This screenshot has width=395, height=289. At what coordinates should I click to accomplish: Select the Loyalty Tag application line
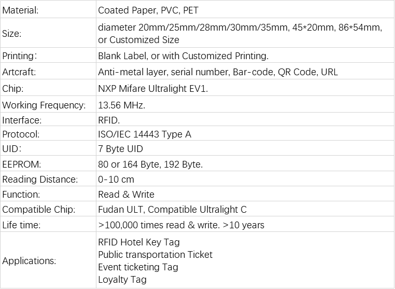point(122,280)
